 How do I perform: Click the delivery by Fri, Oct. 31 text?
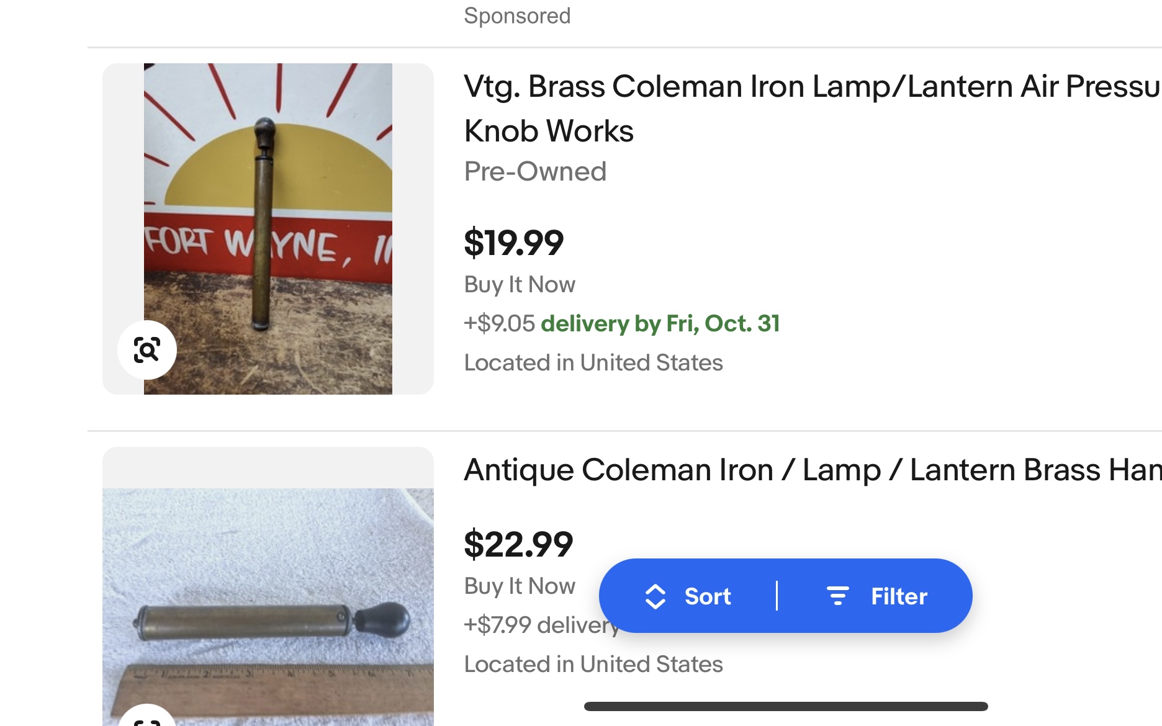pos(660,323)
